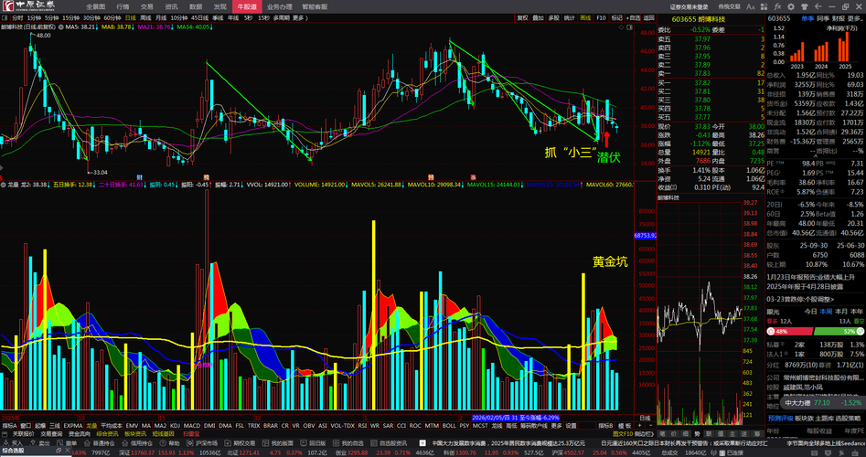Click the small panel icon left of 分时
866x457 pixels.
(5, 17)
